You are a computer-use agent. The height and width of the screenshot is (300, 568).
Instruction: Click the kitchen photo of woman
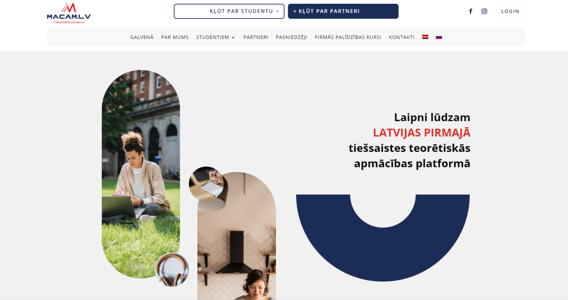pos(237,236)
